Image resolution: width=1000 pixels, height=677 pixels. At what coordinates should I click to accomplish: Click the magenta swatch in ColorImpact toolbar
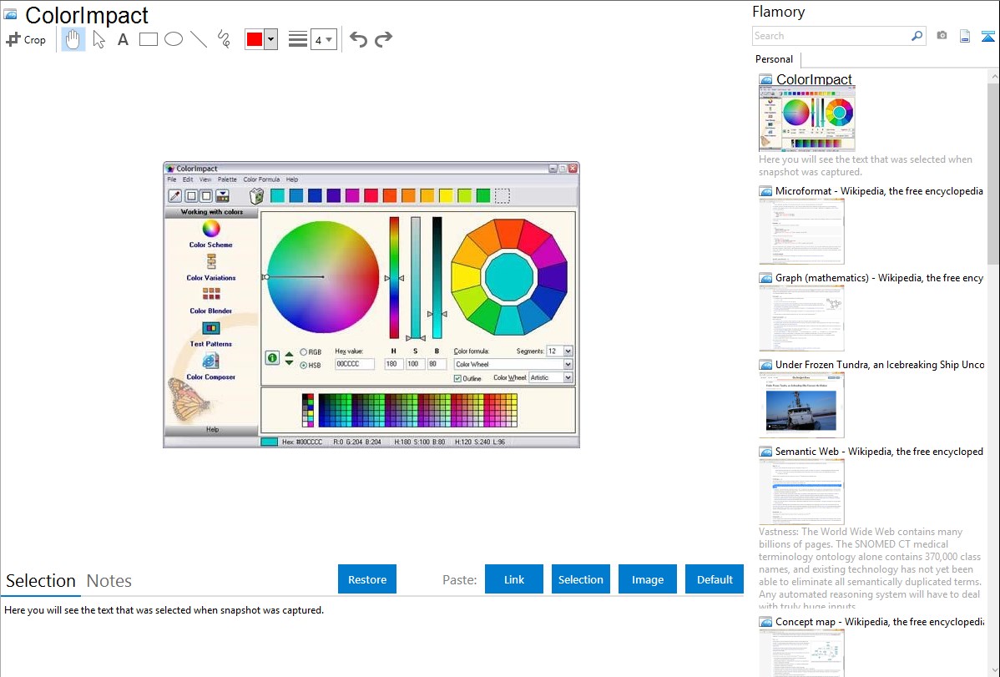click(352, 196)
